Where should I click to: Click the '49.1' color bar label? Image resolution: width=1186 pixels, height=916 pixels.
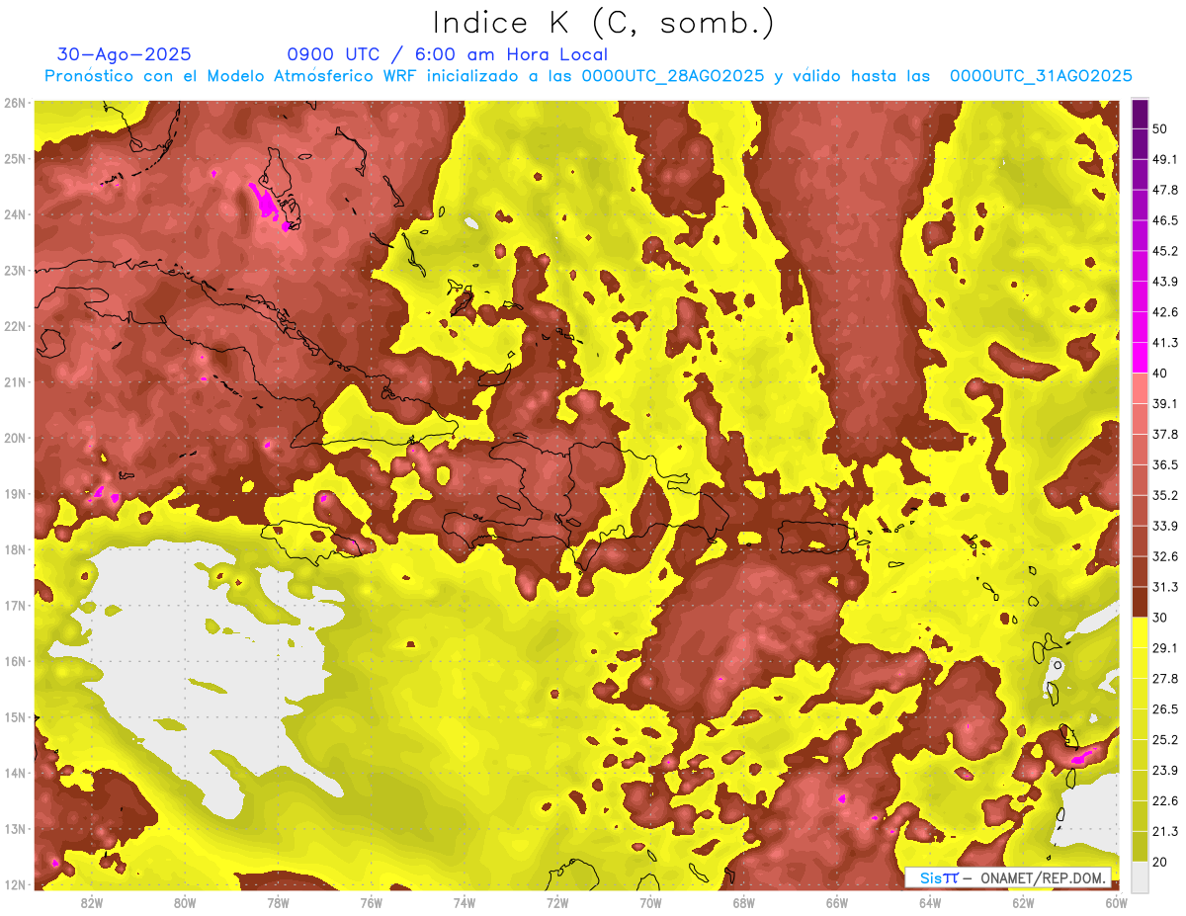(1164, 159)
